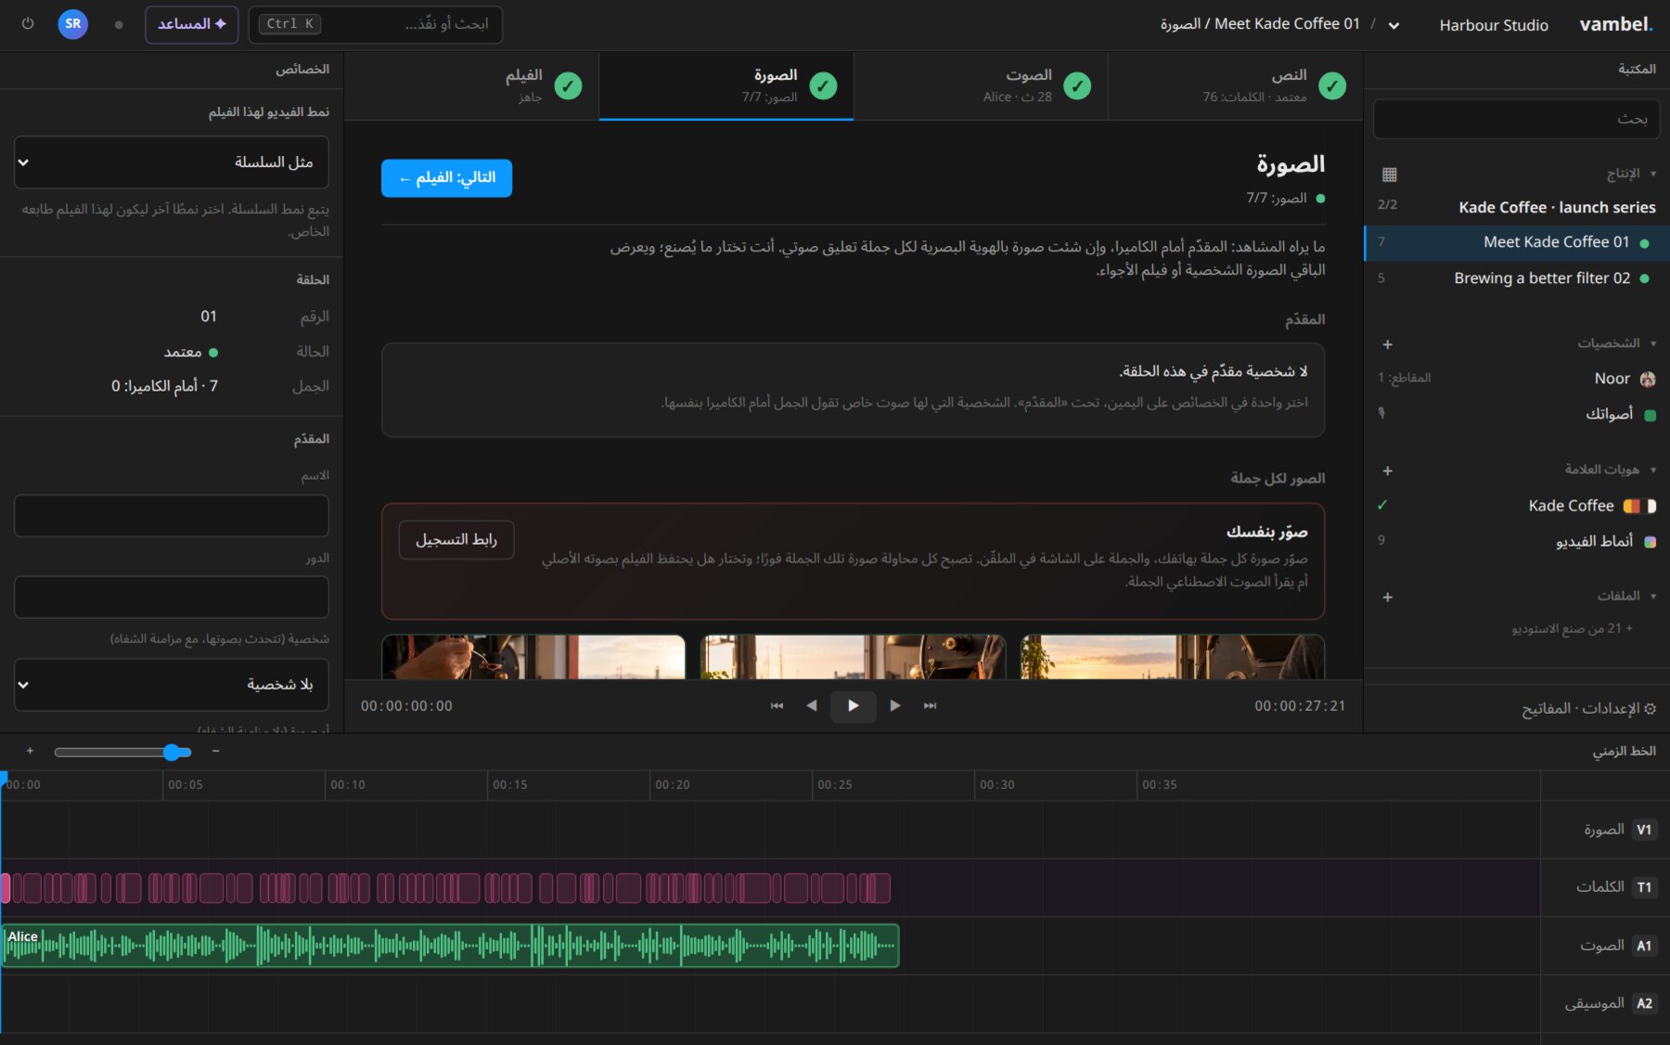The width and height of the screenshot is (1670, 1045).
Task: Open Harbour Studio workspace
Action: (1494, 25)
